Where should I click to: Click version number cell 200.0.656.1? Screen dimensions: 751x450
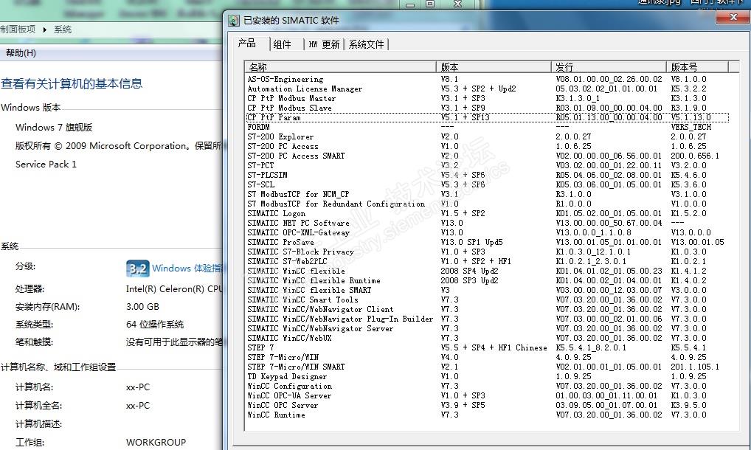pyautogui.click(x=694, y=156)
